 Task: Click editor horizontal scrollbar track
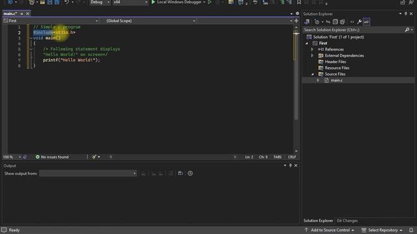pyautogui.click(x=173, y=157)
